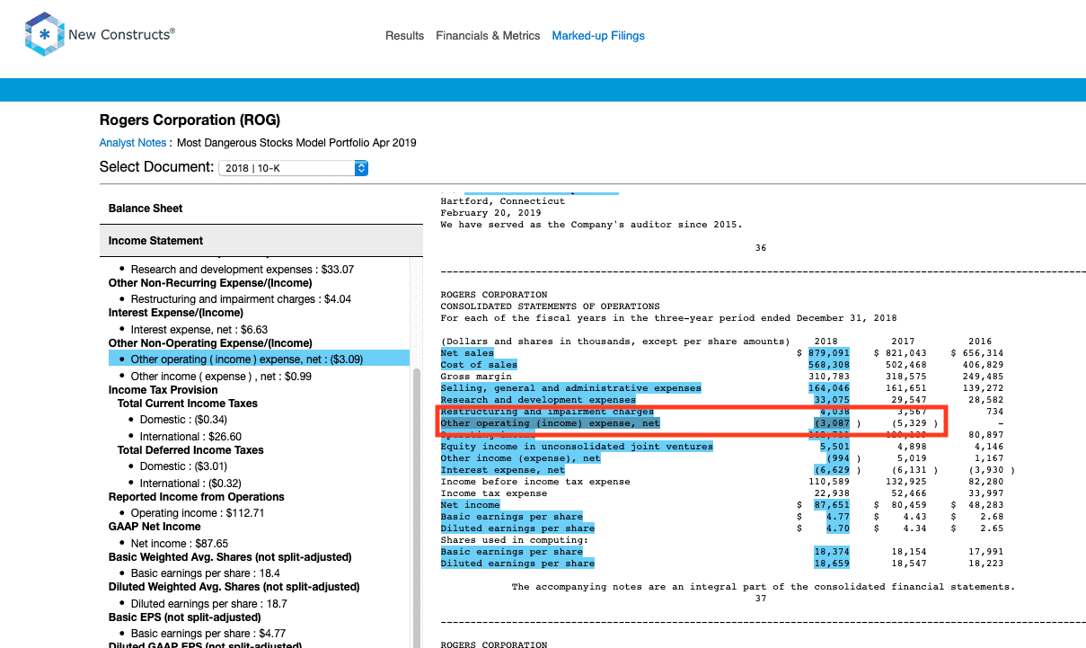
Task: Click highlighted Research and development expenses in filing
Action: coord(538,400)
